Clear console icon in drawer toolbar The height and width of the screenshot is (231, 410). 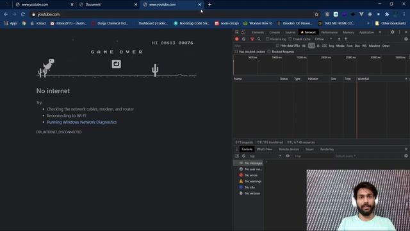coord(243,156)
